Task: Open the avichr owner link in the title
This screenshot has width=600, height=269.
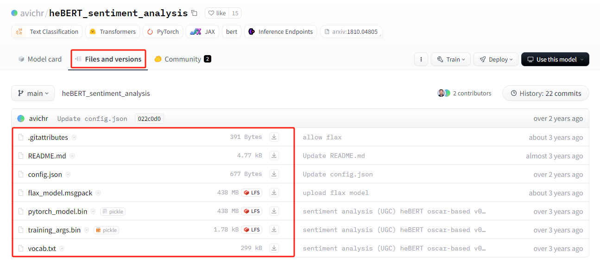Action: click(32, 13)
